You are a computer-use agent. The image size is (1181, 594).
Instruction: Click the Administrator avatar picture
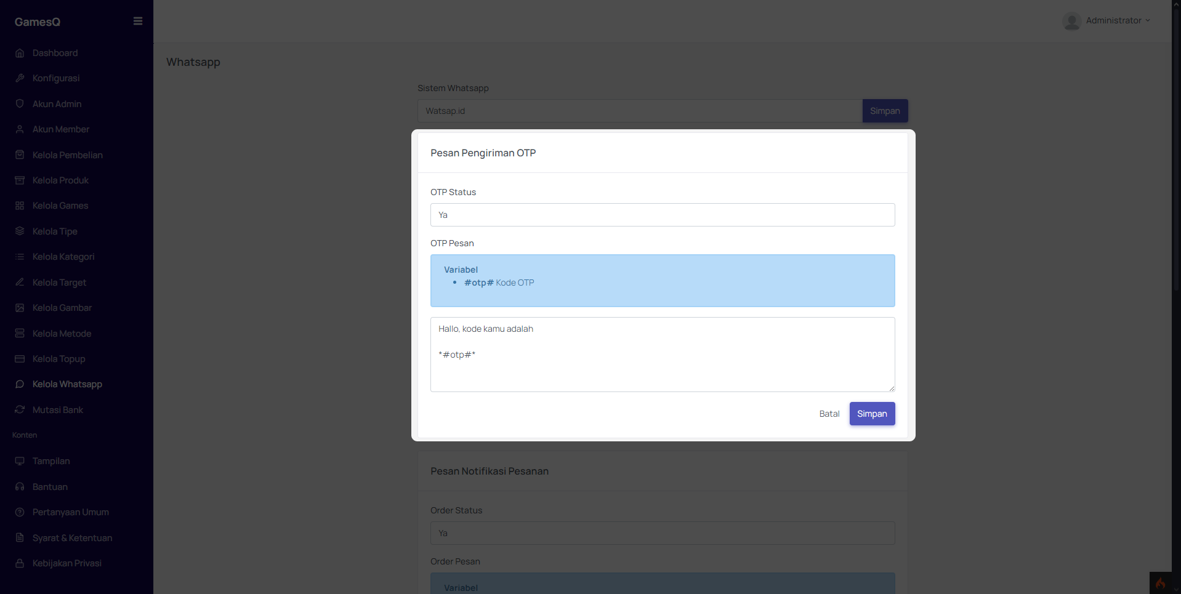point(1071,22)
